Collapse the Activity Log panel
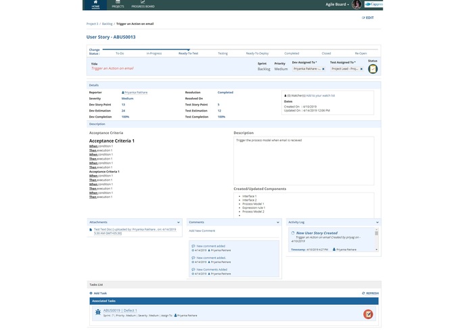The height and width of the screenshot is (334, 470). 377,222
